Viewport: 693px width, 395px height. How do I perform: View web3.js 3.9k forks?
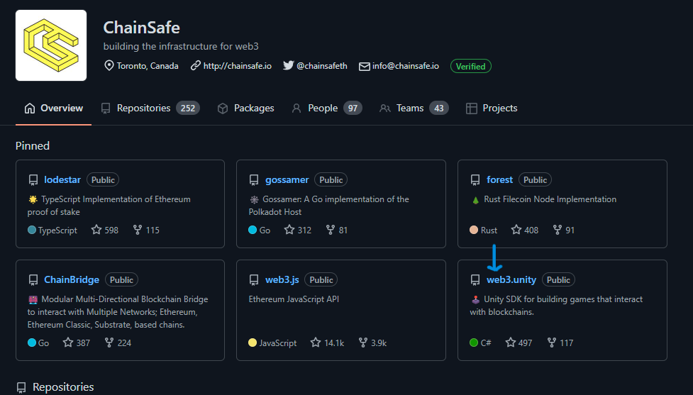tap(372, 343)
